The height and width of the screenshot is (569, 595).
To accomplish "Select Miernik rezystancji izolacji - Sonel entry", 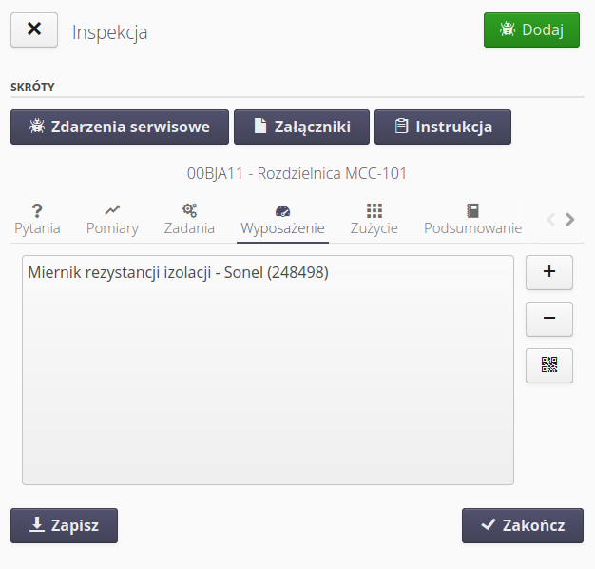I will 179,273.
